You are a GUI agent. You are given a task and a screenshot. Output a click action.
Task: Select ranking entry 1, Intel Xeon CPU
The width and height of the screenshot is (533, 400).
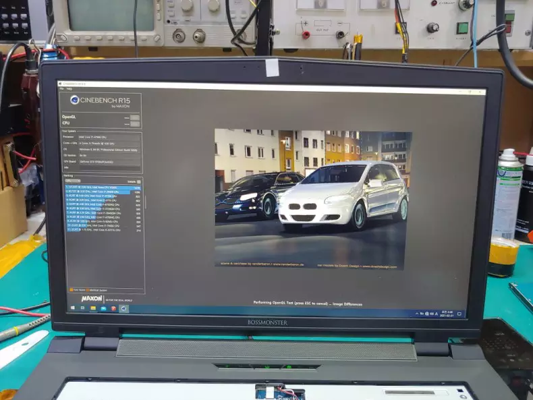click(103, 188)
